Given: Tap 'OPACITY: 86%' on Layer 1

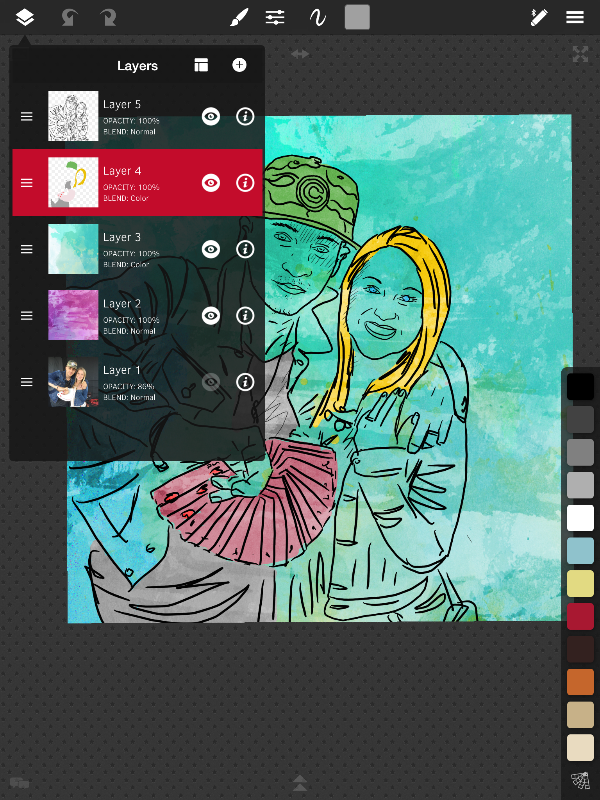Looking at the screenshot, I should coord(129,386).
